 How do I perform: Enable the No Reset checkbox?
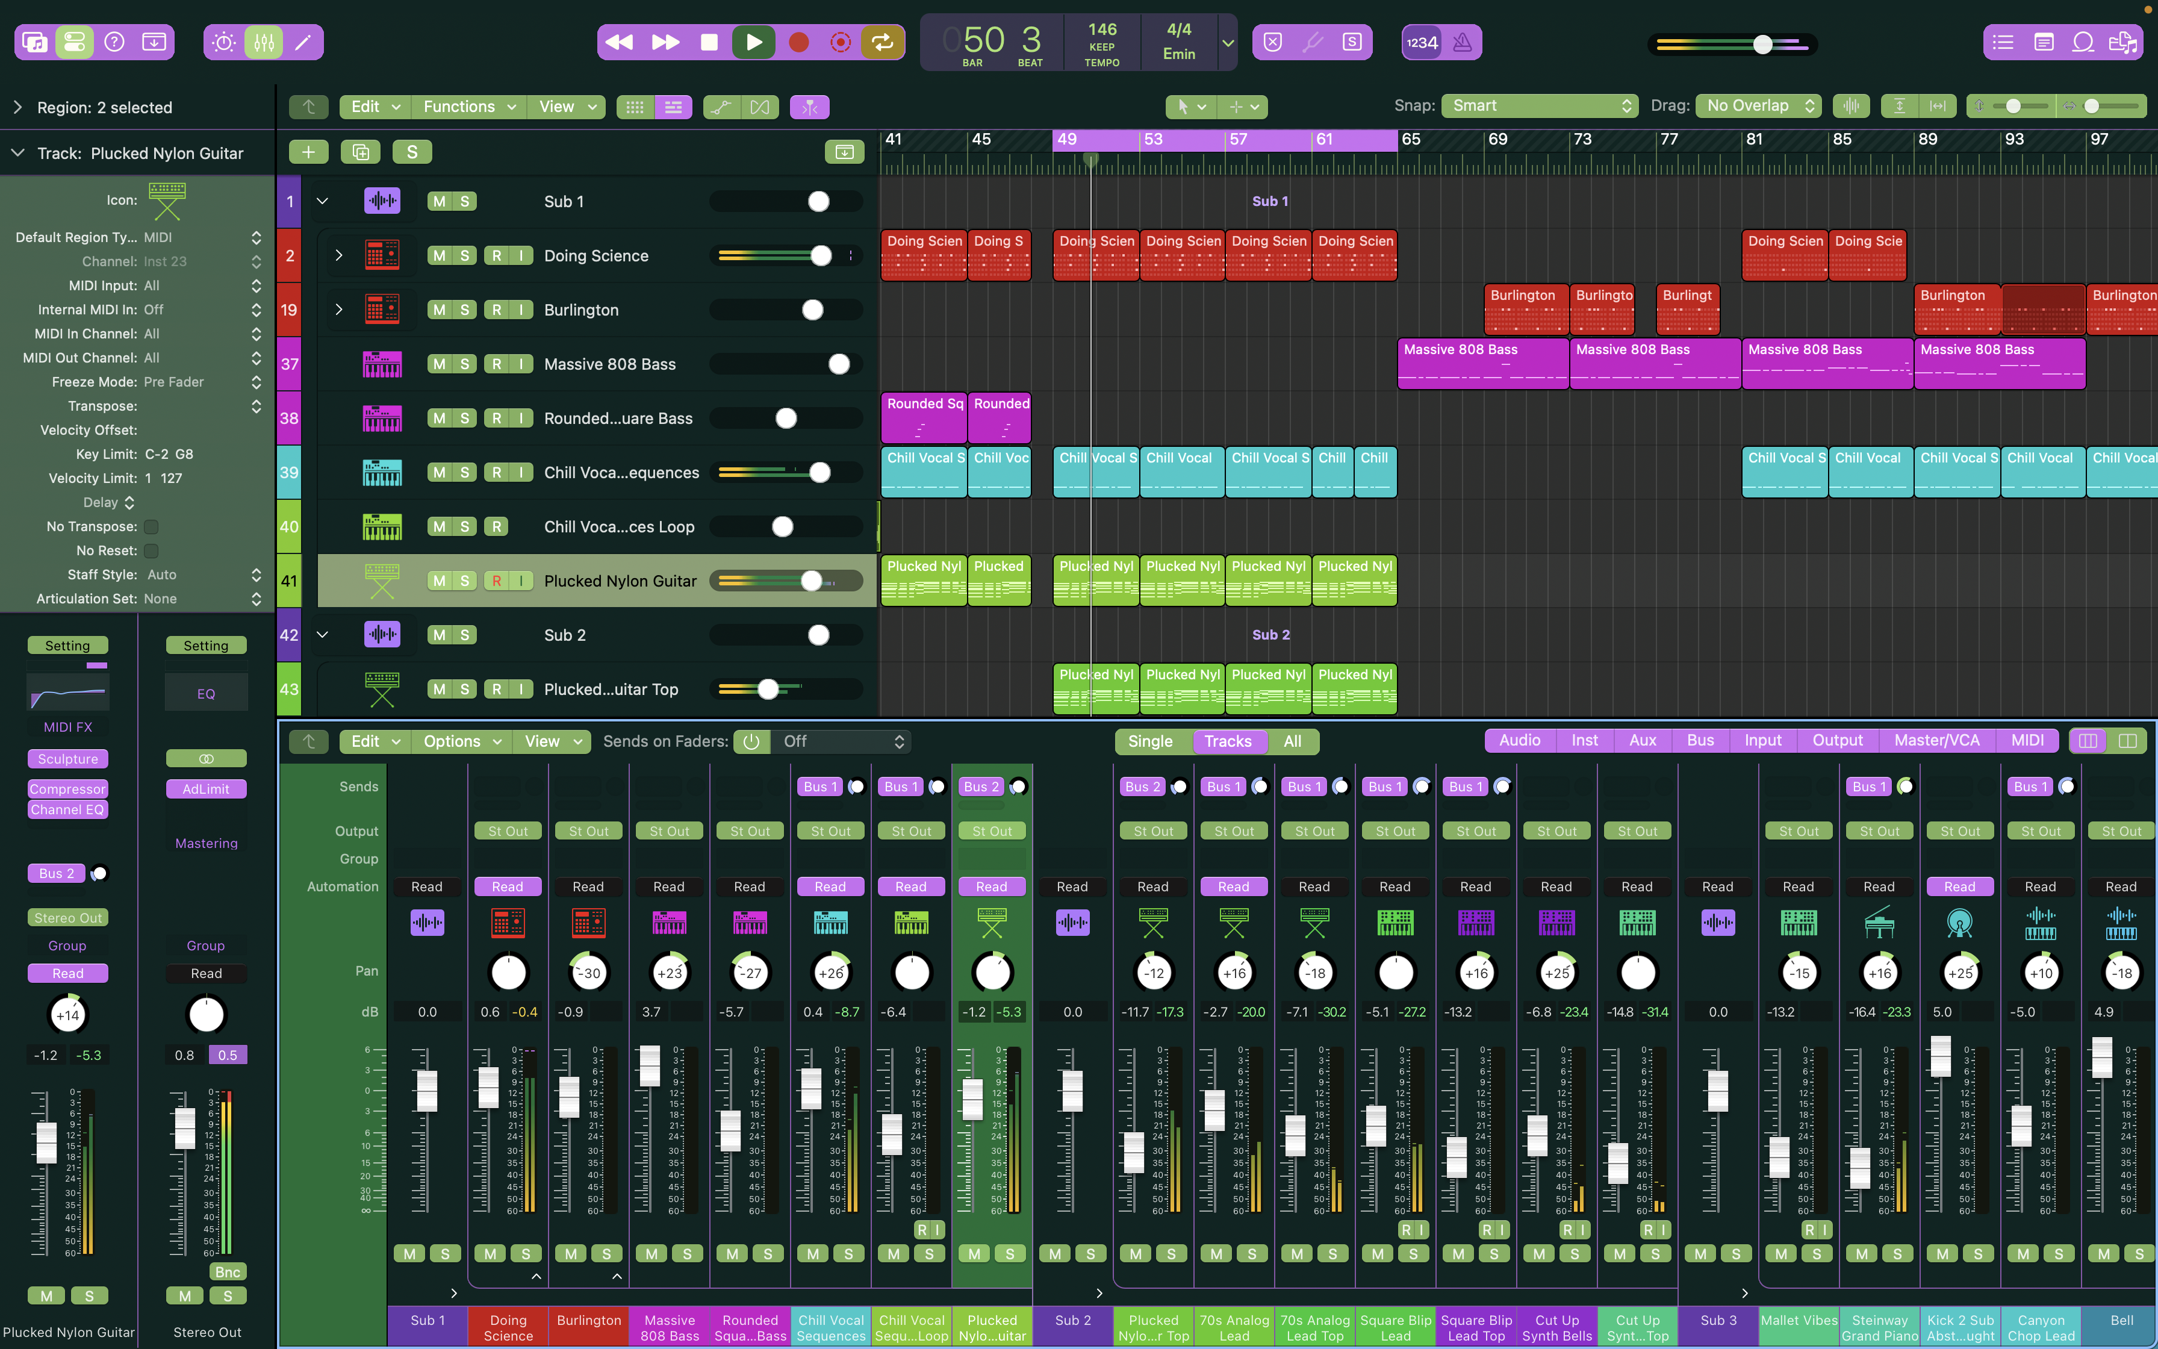pyautogui.click(x=152, y=550)
